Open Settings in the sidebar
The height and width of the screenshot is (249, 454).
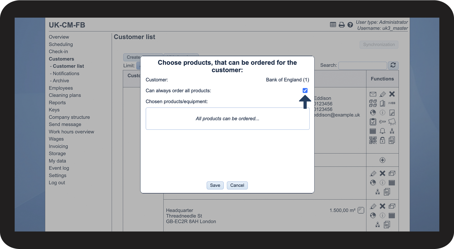58,176
